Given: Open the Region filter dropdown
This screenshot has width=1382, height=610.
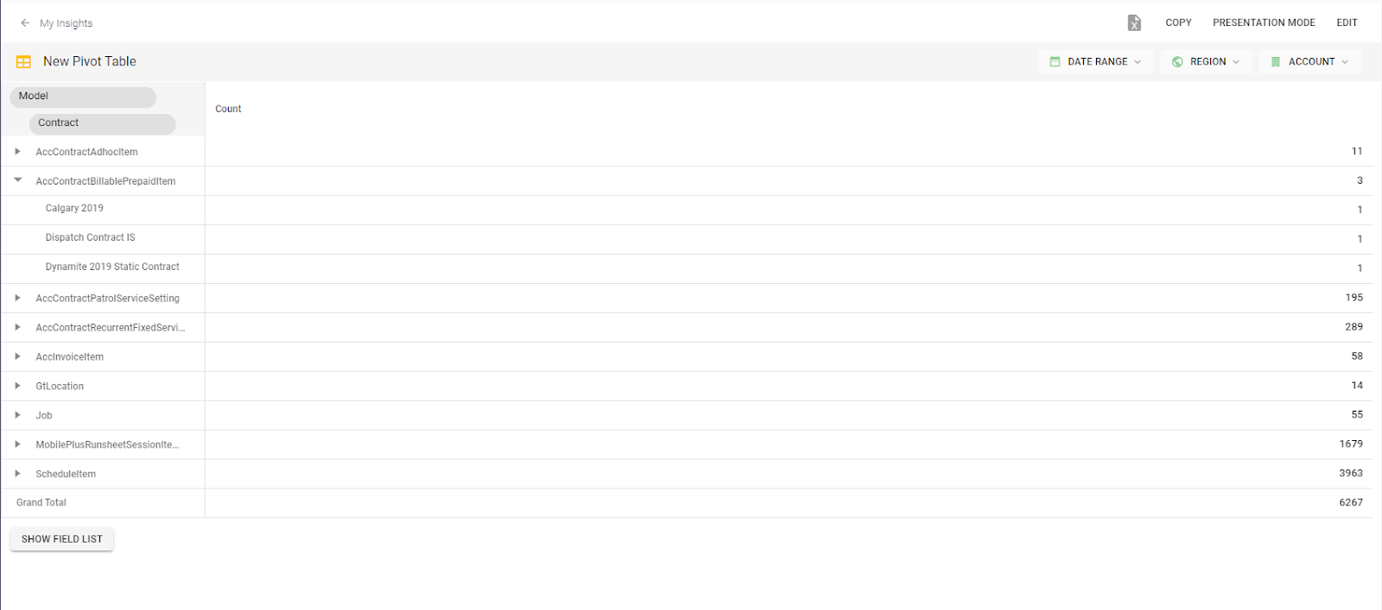Looking at the screenshot, I should pyautogui.click(x=1205, y=61).
